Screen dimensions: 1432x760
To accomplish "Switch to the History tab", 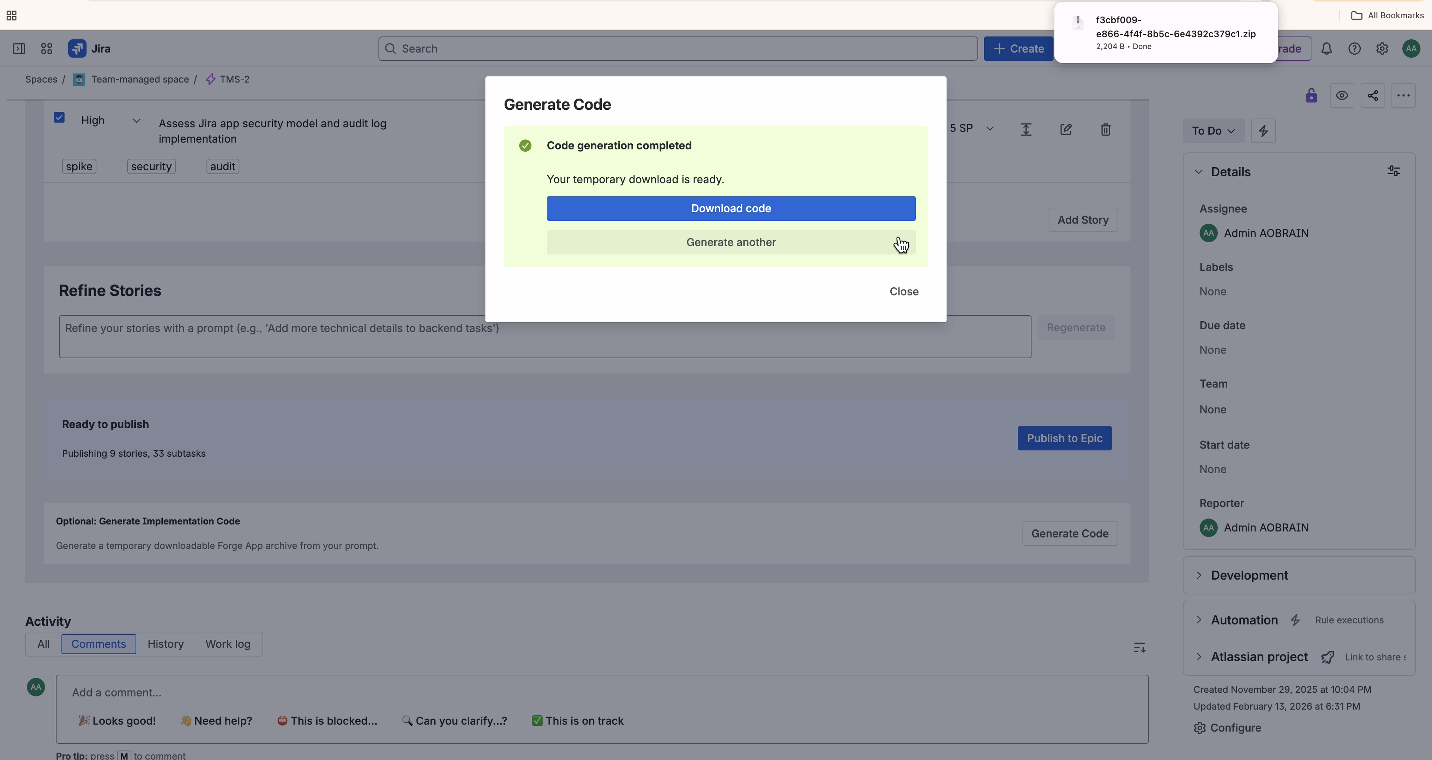I will click(165, 644).
